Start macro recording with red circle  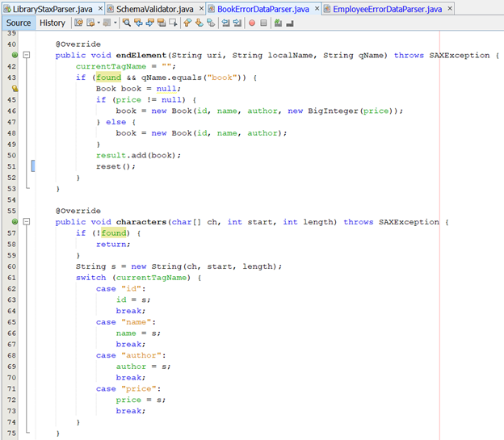pos(252,23)
